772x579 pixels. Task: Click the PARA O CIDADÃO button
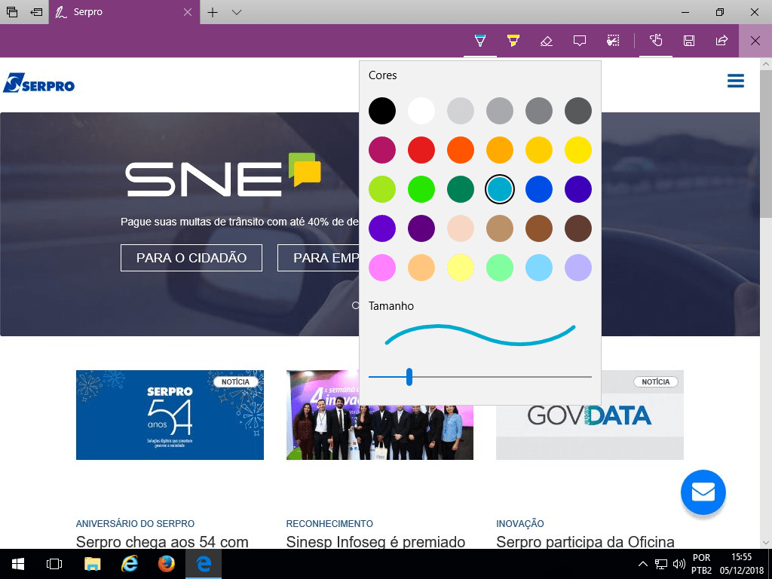191,258
